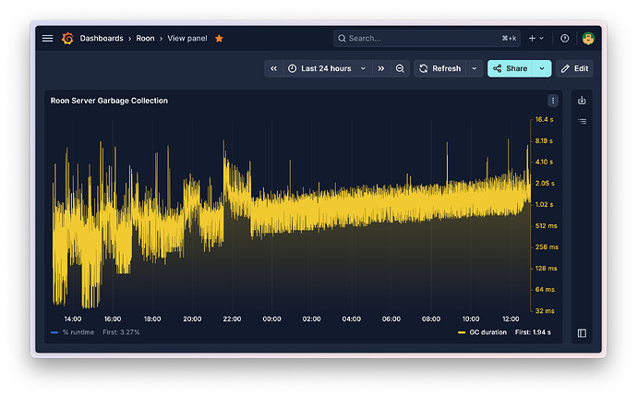Expand the Share options dropdown arrow
Viewport: 637px width, 397px height.
coord(542,68)
